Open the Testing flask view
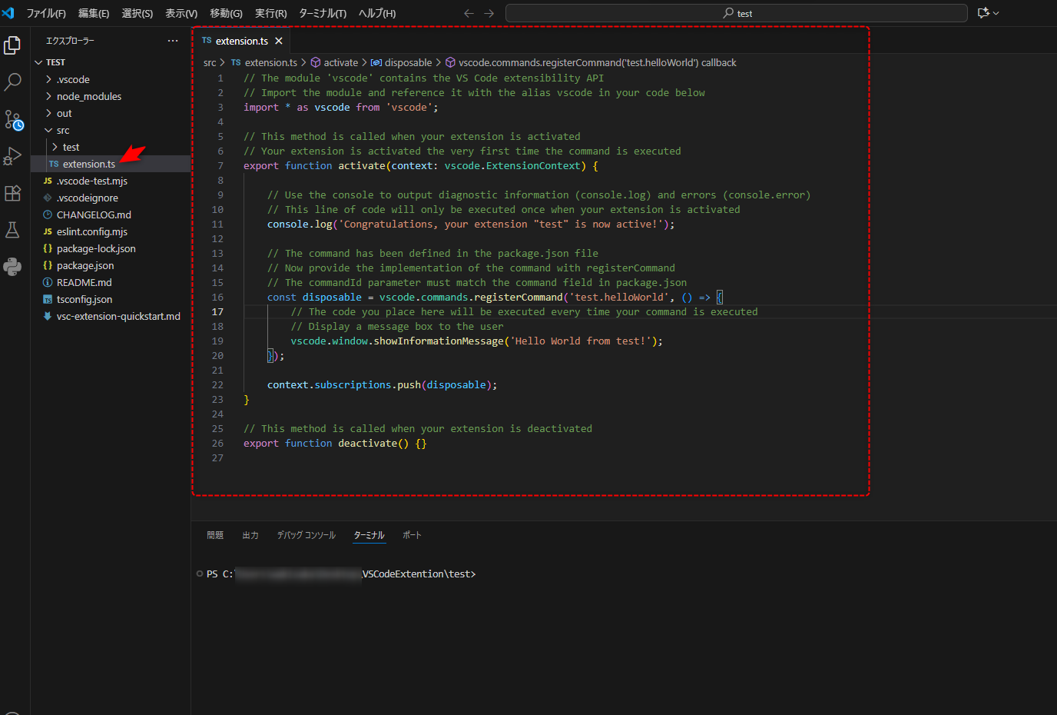This screenshot has width=1057, height=715. (x=12, y=230)
